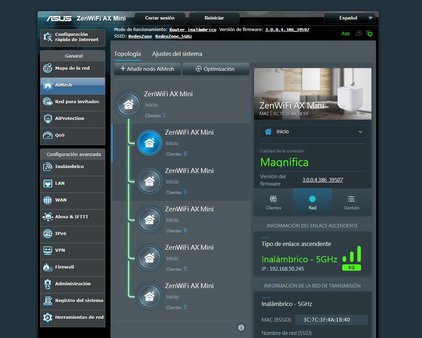Open Inalámbrico wireless settings icon
422x338 pixels.
pyautogui.click(x=47, y=167)
